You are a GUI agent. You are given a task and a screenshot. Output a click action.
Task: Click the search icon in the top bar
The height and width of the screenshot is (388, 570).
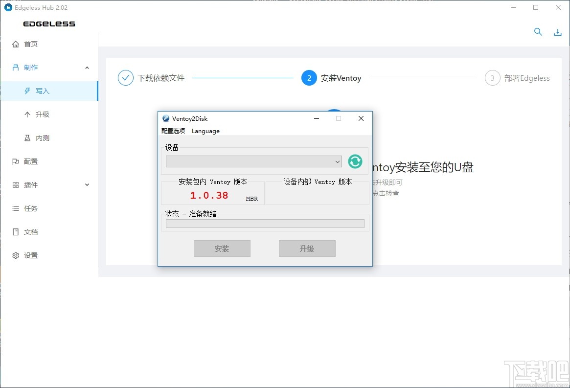point(538,31)
